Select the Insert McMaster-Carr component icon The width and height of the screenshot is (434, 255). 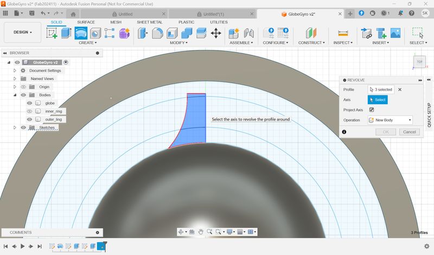pos(381,33)
